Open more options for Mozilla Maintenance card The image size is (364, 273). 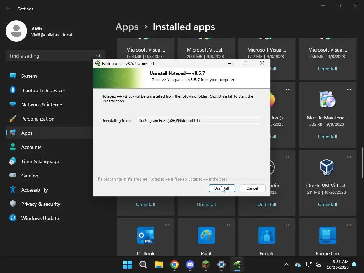(x=349, y=89)
